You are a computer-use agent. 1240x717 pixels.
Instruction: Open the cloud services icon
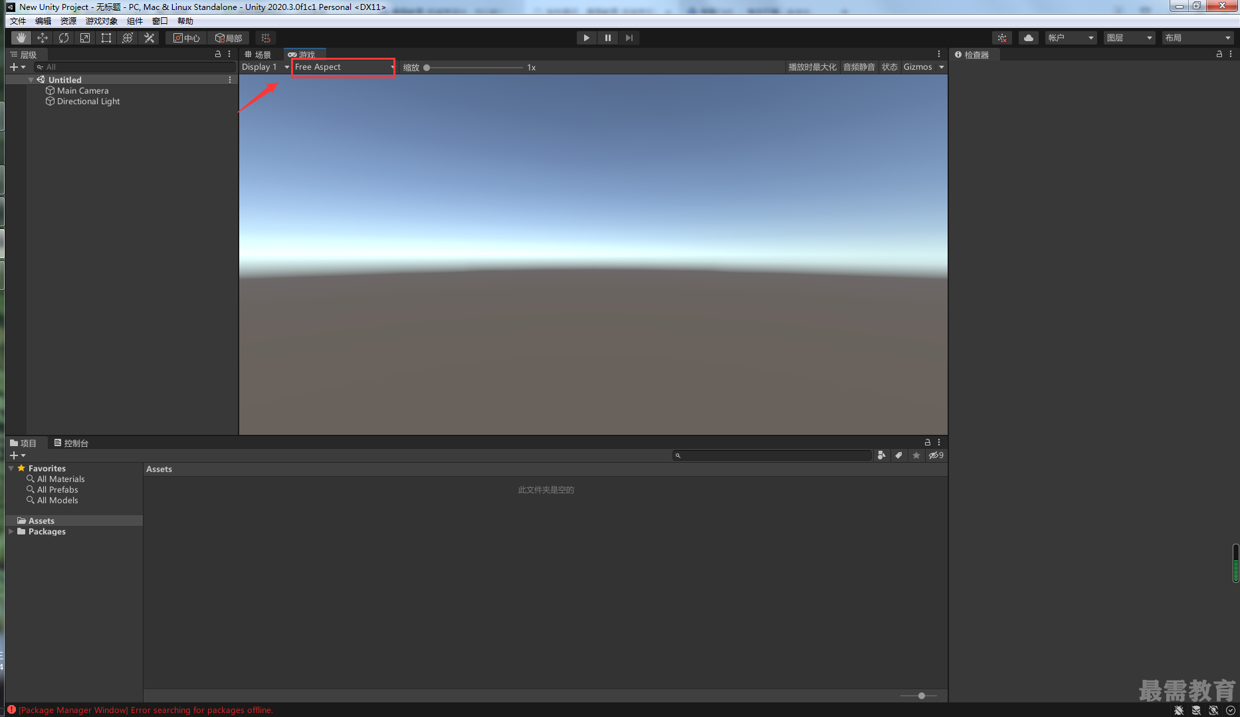[x=1029, y=38]
